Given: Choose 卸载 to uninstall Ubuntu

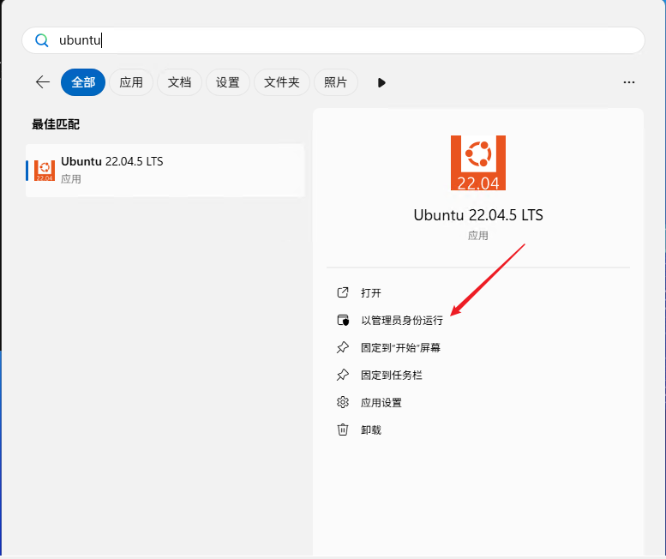Looking at the screenshot, I should (371, 430).
